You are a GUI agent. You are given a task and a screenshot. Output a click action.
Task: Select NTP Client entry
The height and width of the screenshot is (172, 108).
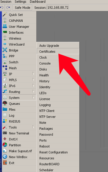58,111
